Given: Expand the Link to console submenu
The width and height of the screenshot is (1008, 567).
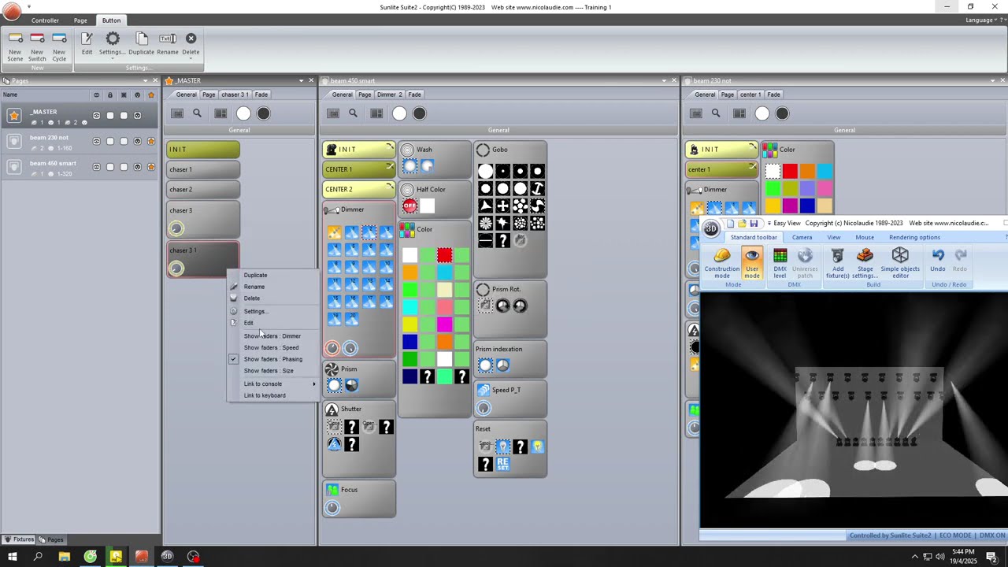Looking at the screenshot, I should (x=272, y=384).
